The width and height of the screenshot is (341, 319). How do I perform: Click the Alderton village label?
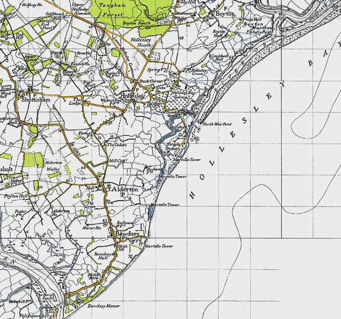point(125,189)
